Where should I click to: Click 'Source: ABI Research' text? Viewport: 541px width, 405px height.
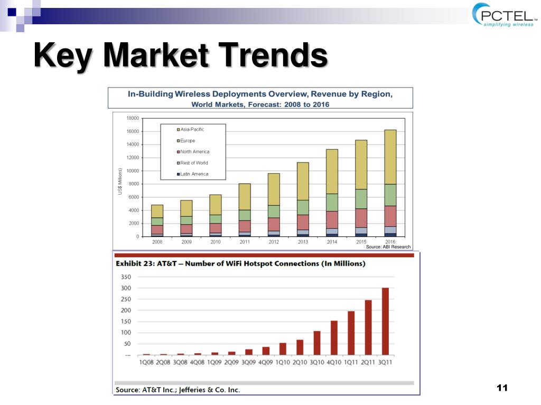point(388,247)
